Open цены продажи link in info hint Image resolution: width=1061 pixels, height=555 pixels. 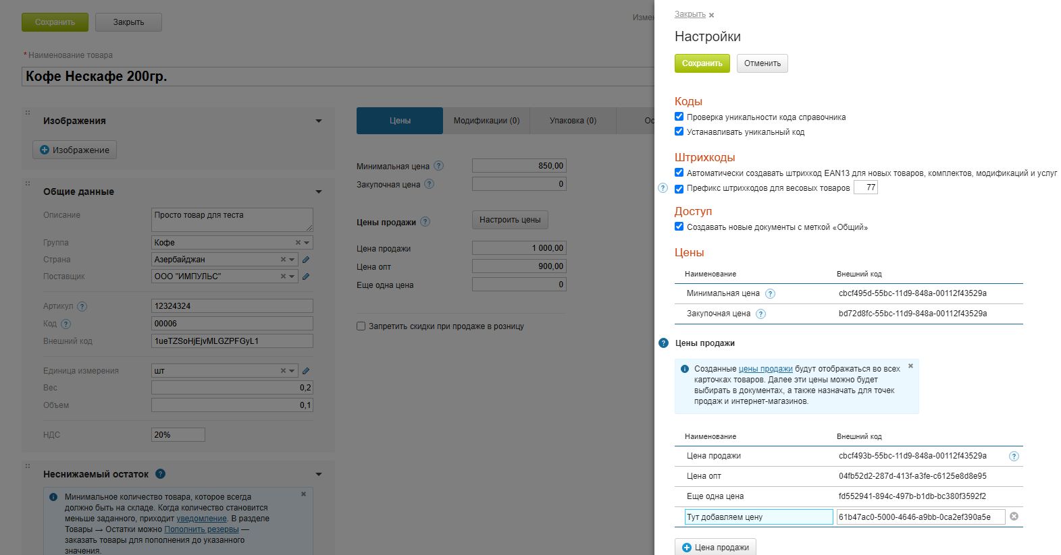tap(765, 369)
